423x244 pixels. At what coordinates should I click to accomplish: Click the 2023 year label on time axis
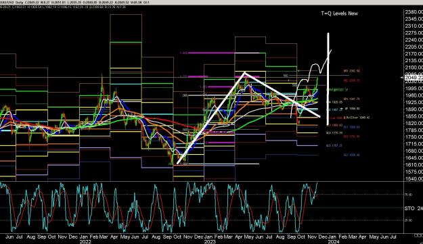coord(210,241)
